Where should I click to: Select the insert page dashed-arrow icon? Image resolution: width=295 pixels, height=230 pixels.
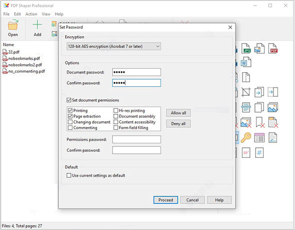coord(273,92)
